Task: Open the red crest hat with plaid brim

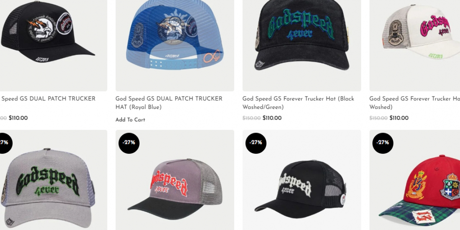Action: tap(415, 180)
